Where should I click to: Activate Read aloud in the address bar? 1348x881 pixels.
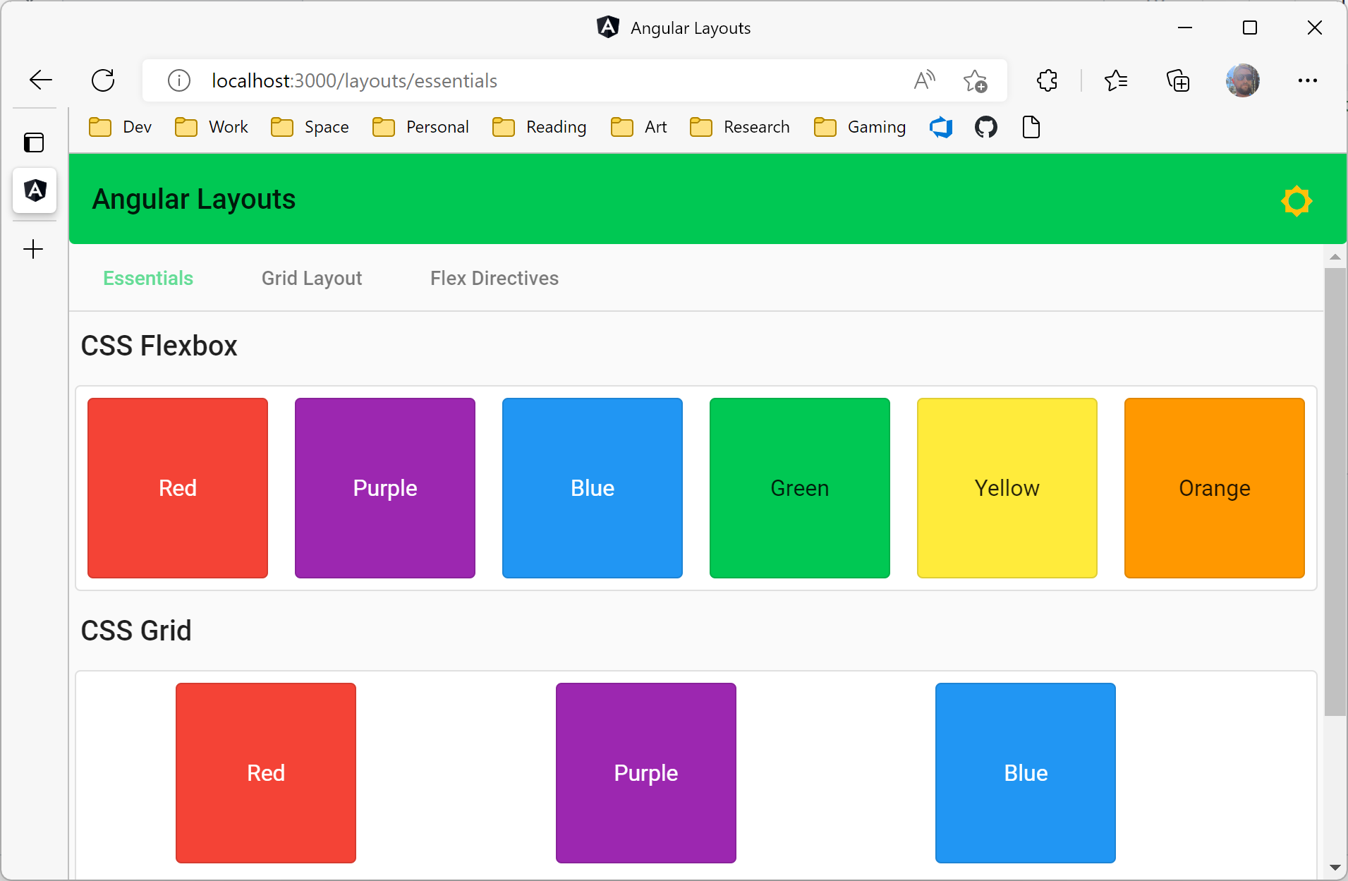pos(925,80)
